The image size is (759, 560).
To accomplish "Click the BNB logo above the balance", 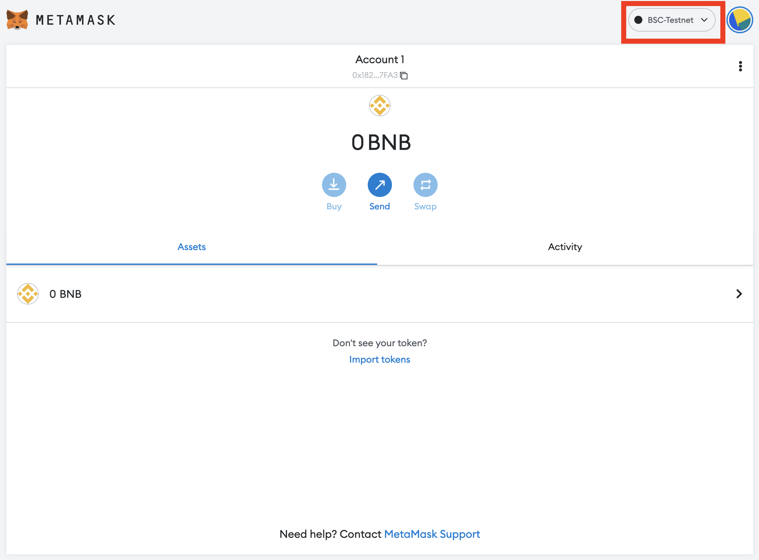I will point(380,106).
